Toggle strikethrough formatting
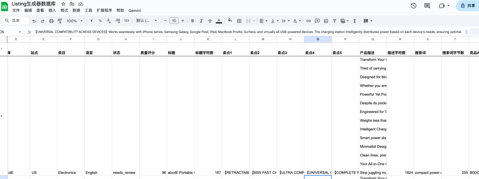479x179 pixels. coord(210,21)
